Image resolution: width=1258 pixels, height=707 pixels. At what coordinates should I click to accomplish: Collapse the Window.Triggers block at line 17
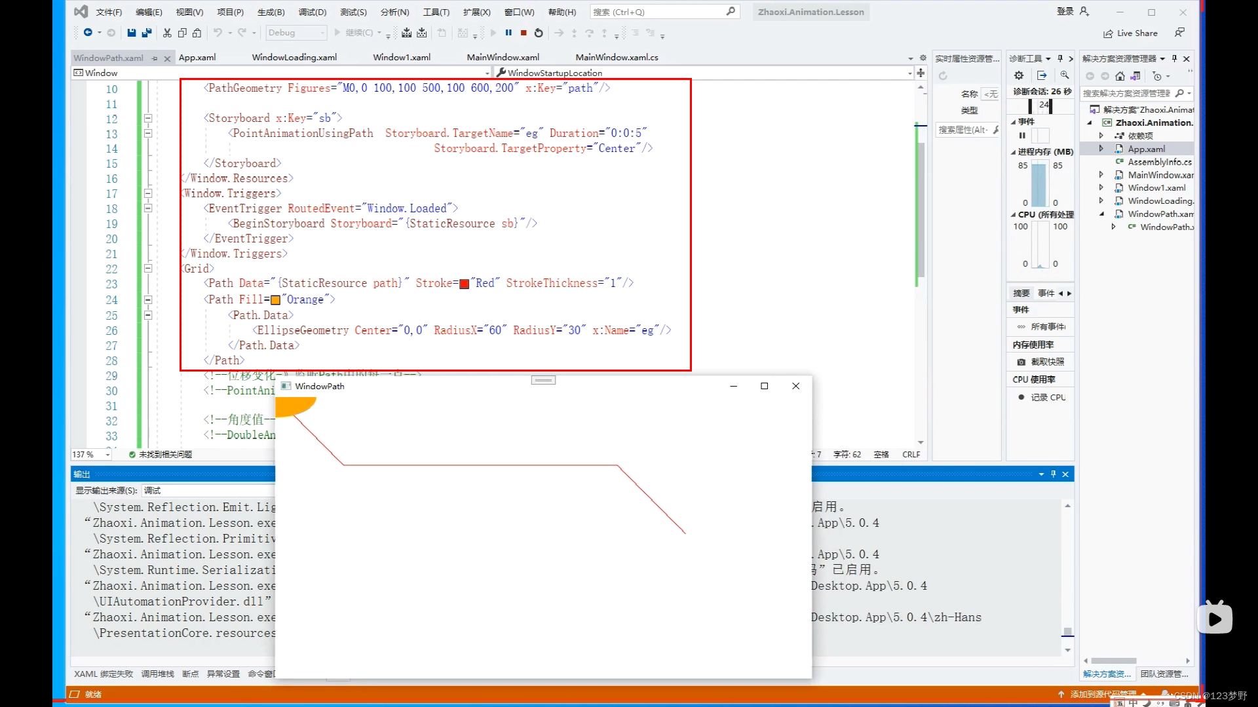(148, 193)
